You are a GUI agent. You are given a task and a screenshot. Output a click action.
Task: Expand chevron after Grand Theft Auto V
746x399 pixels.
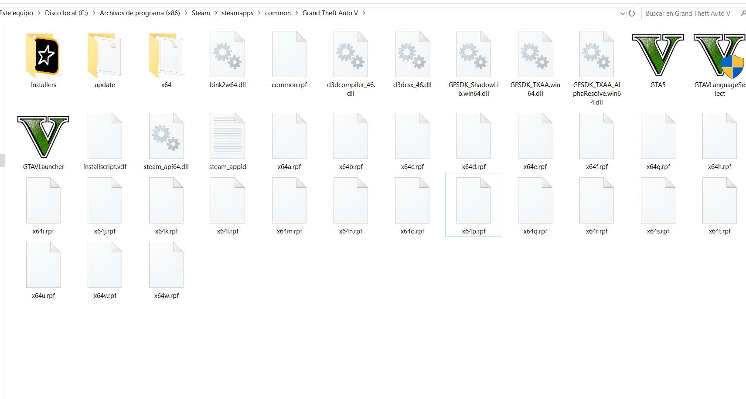click(364, 13)
